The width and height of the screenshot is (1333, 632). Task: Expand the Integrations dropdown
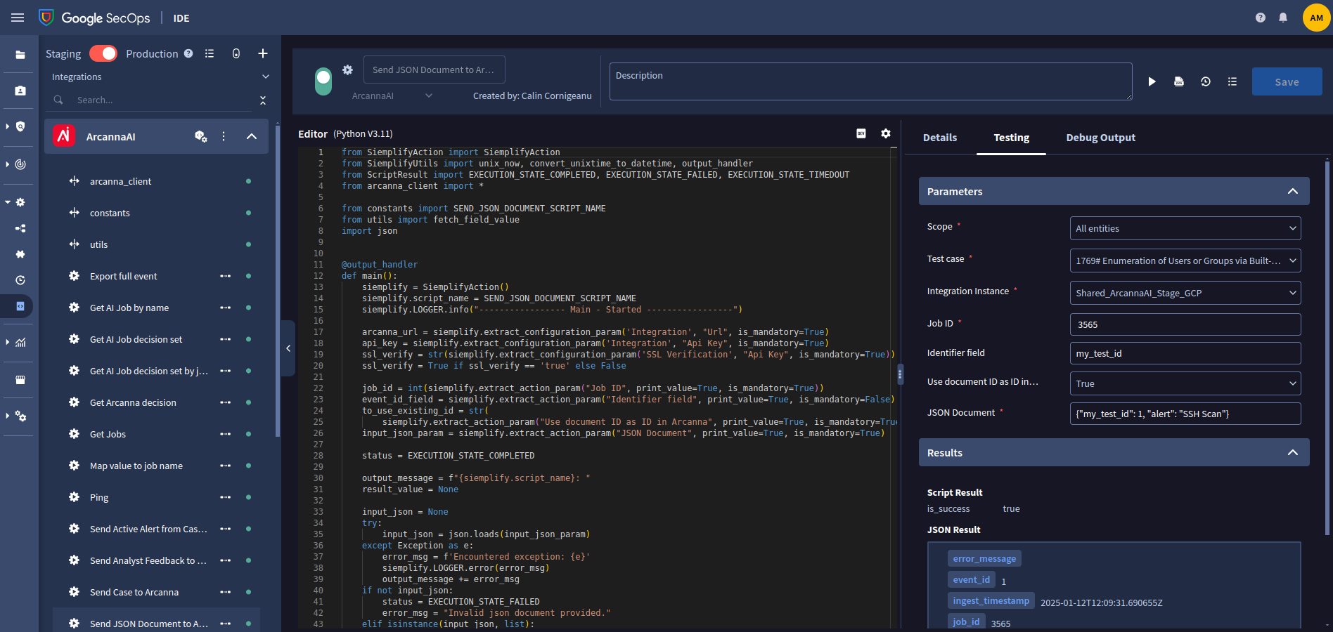pyautogui.click(x=266, y=77)
